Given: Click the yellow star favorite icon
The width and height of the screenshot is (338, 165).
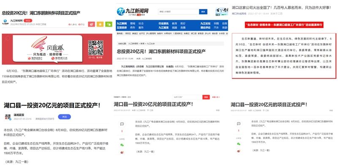Looking at the screenshot, I should click(x=100, y=24).
